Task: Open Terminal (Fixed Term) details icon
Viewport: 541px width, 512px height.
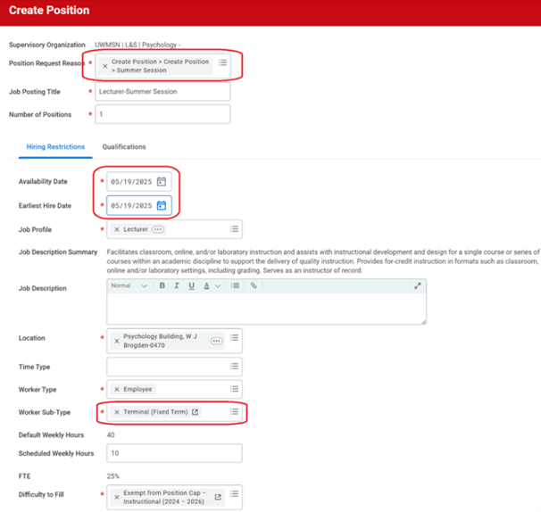Action: pyautogui.click(x=195, y=412)
